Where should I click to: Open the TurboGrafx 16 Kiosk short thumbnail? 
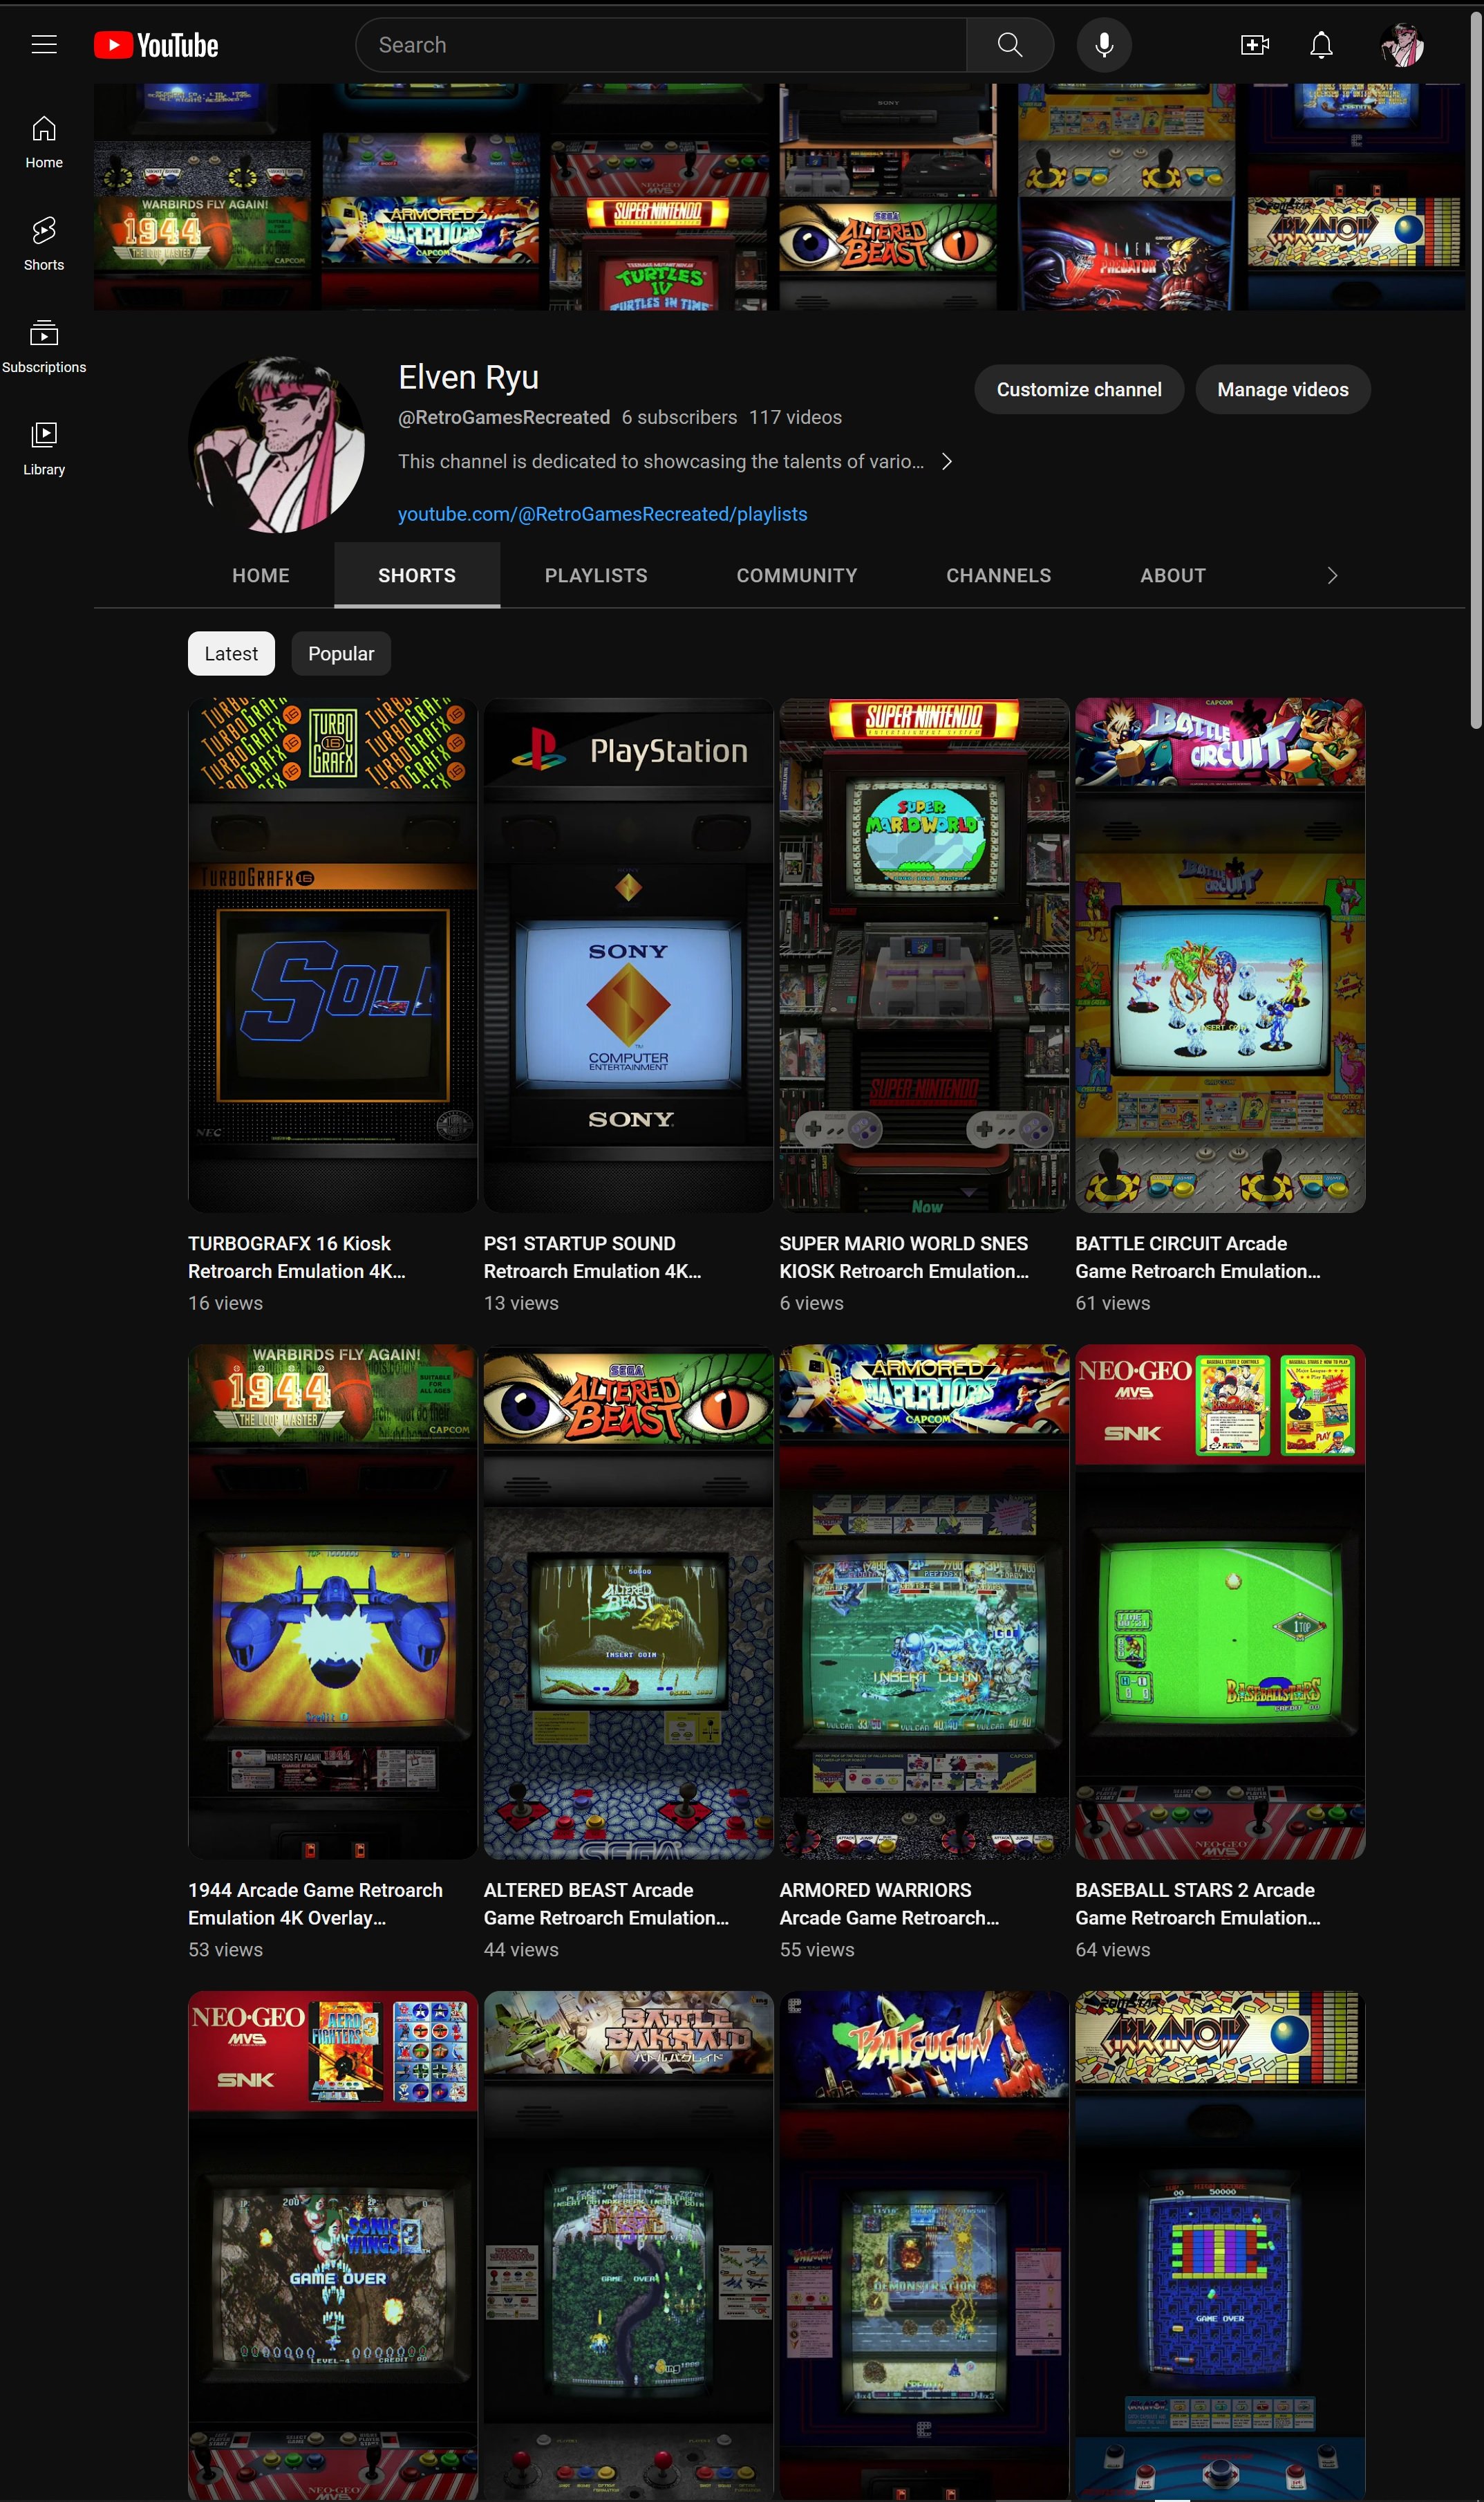coord(333,956)
